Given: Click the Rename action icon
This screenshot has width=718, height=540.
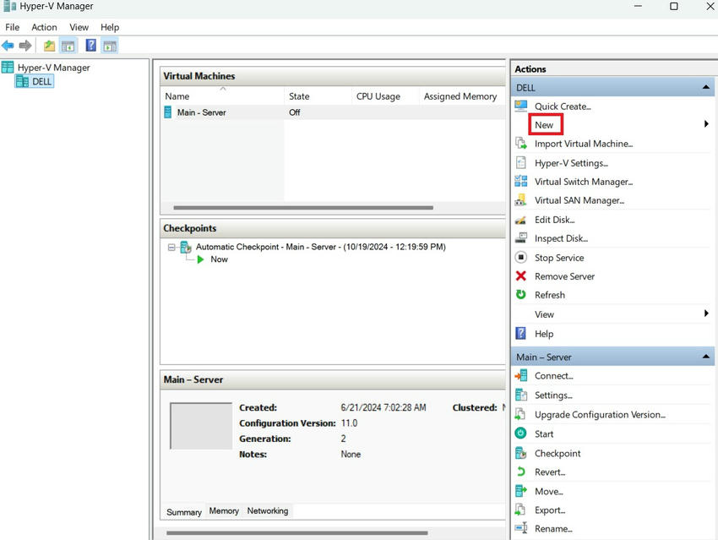Looking at the screenshot, I should tap(520, 528).
